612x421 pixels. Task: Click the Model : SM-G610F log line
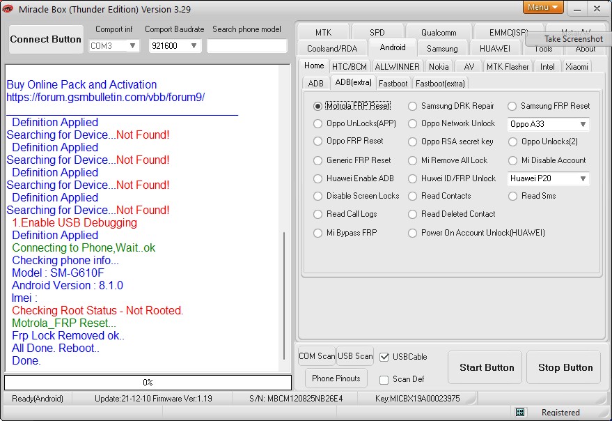coord(58,273)
